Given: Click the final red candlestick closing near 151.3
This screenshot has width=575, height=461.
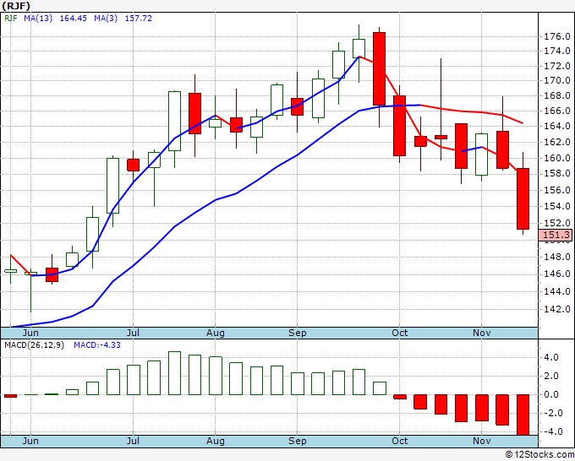Looking at the screenshot, I should 523,198.
